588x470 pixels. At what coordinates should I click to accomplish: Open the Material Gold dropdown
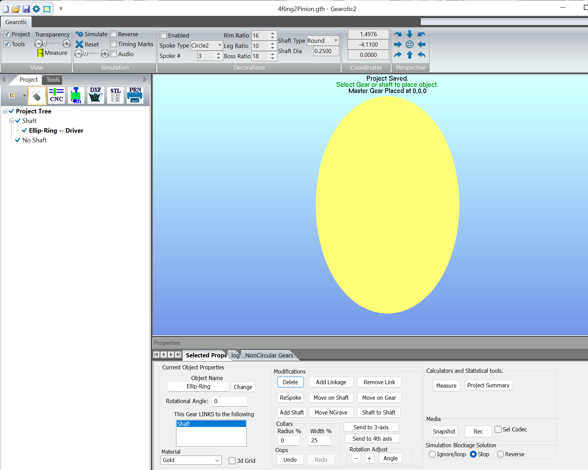[x=217, y=460]
